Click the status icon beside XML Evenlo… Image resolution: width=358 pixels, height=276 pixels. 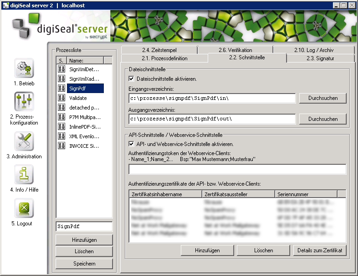coord(61,136)
